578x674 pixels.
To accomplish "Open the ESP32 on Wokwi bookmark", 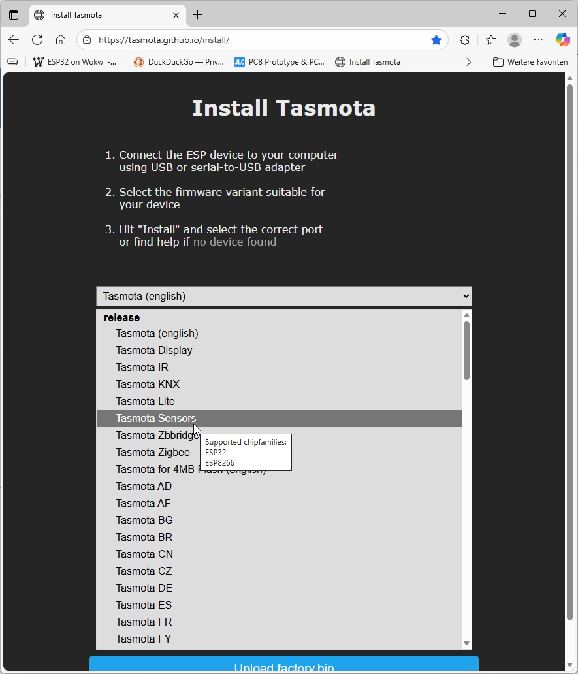I will [x=75, y=62].
